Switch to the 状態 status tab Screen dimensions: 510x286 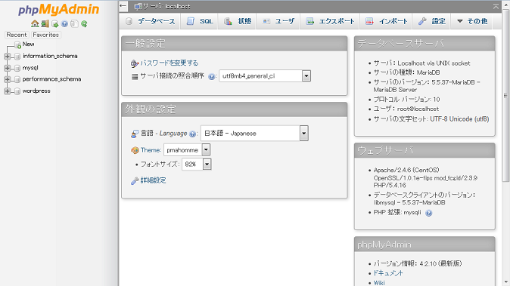(238, 21)
